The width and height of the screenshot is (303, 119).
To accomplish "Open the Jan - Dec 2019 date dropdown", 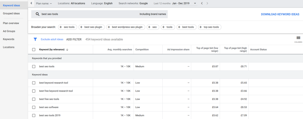I will click(184, 4).
